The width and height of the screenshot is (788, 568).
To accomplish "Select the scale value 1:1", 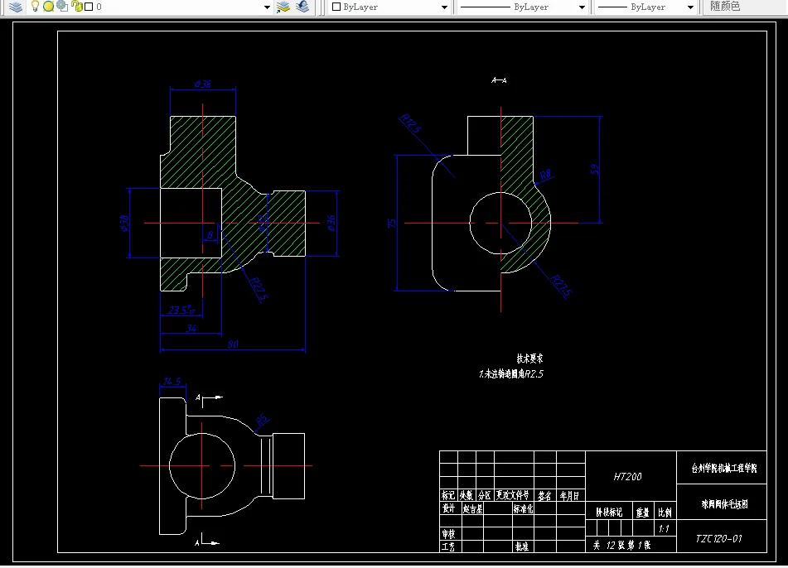I will point(664,529).
